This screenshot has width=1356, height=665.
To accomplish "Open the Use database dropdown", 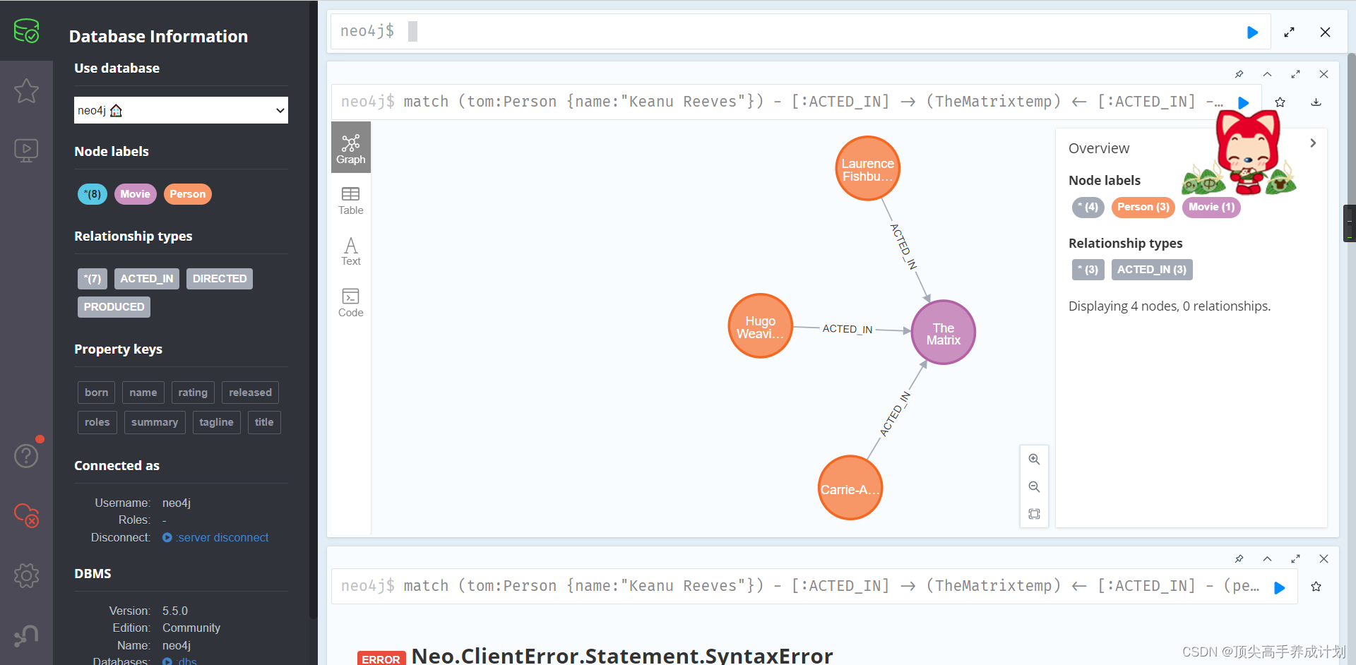I will pos(181,110).
